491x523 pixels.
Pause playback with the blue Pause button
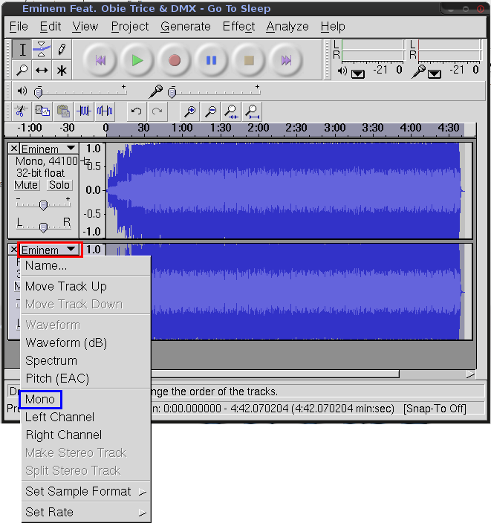coord(212,60)
